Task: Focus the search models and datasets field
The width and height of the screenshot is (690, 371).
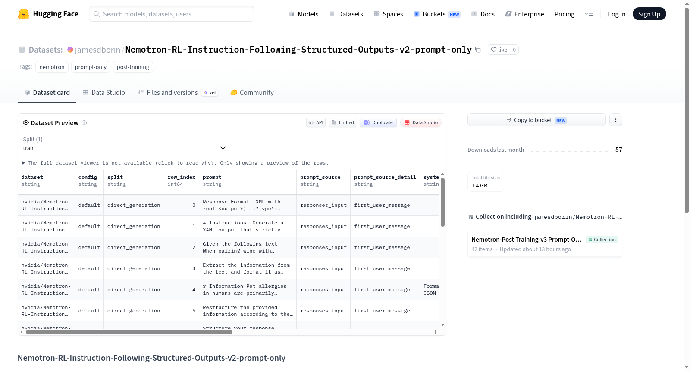Action: click(172, 14)
